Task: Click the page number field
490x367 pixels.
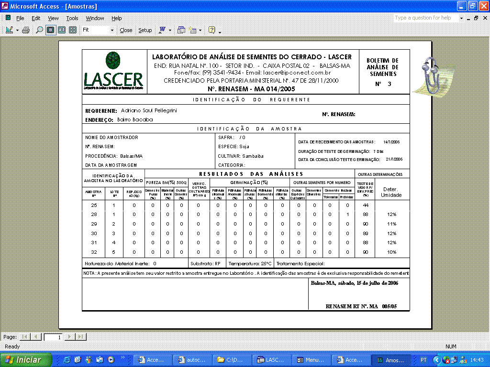Action: coord(54,337)
